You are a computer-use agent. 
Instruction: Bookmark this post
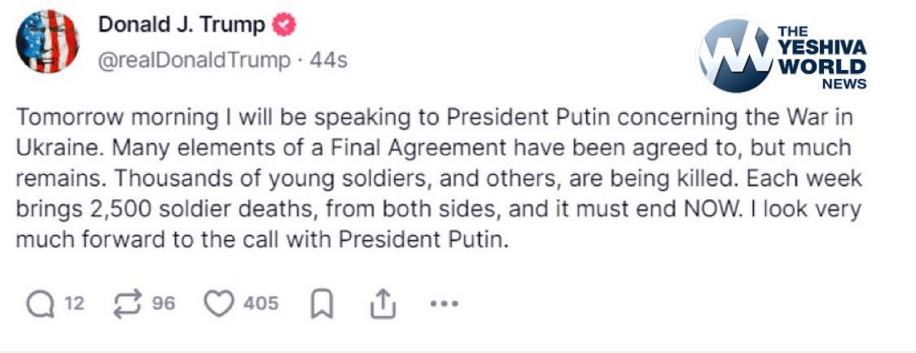322,305
